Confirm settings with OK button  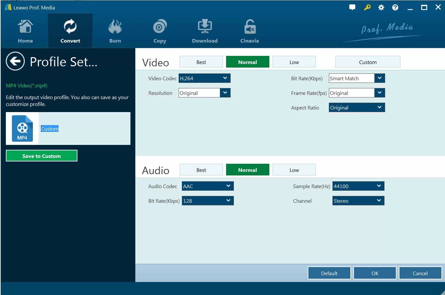coord(374,273)
